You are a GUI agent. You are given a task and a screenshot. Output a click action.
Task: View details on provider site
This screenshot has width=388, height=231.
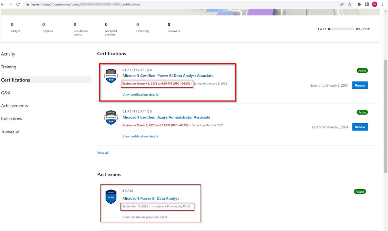(145, 217)
